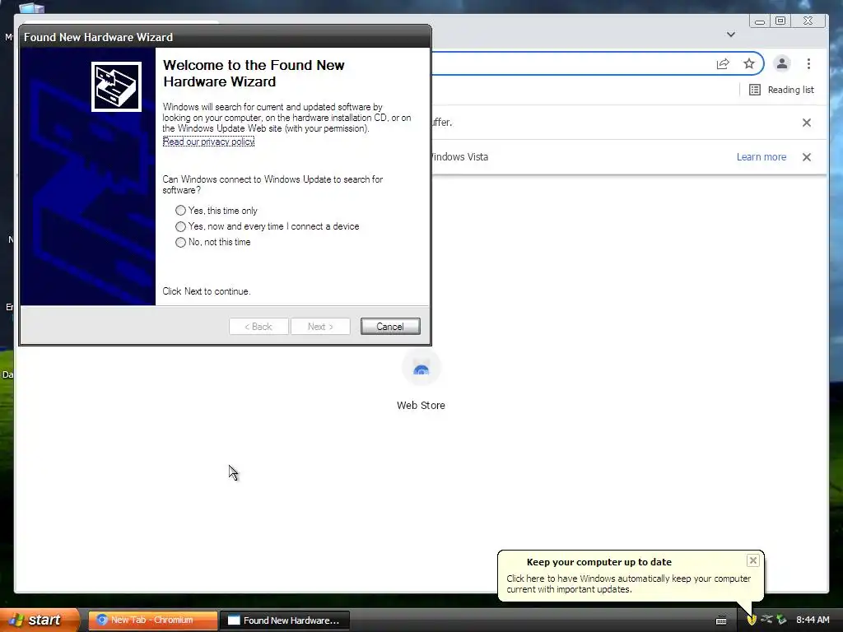Open the 'Read our privacy policy' link
Screen dimensions: 843x632
208,142
